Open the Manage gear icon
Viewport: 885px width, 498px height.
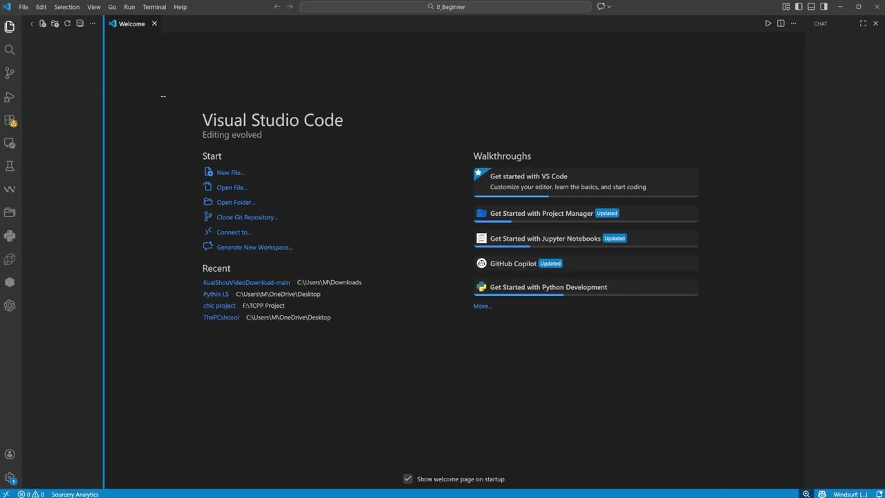coord(10,478)
